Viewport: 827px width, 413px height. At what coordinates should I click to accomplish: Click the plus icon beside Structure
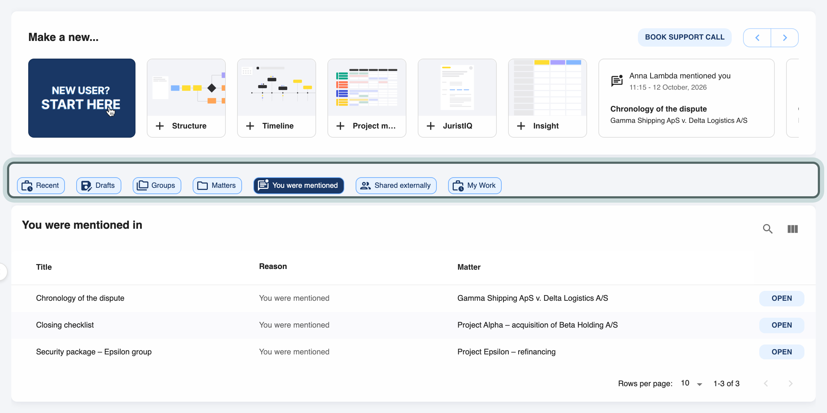160,126
